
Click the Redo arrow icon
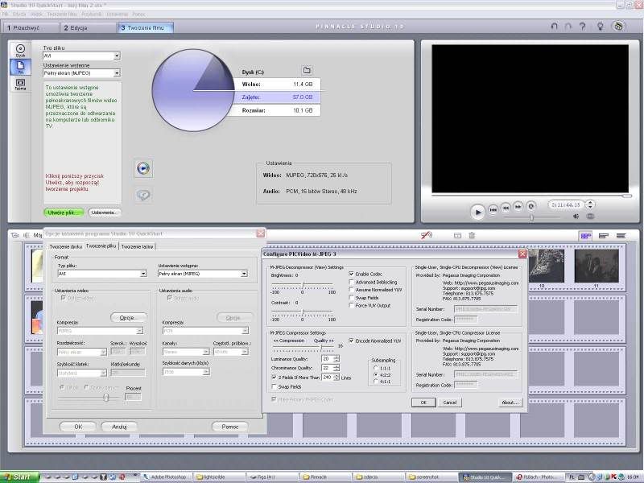click(568, 27)
